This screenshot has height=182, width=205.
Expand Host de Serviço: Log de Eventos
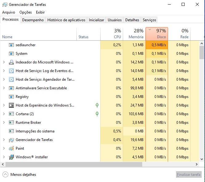(x=4, y=71)
